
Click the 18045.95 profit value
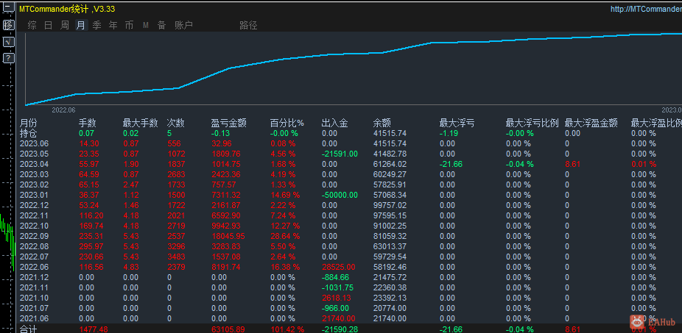coord(228,236)
